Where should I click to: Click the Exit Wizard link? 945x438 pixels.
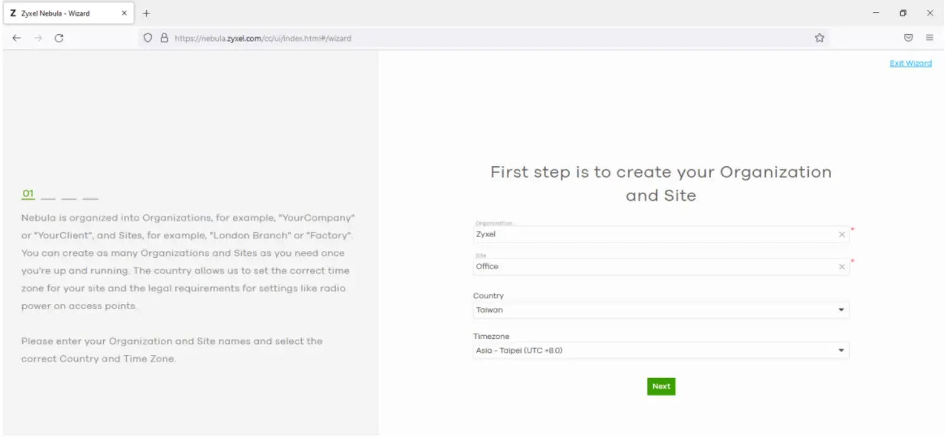click(x=910, y=63)
